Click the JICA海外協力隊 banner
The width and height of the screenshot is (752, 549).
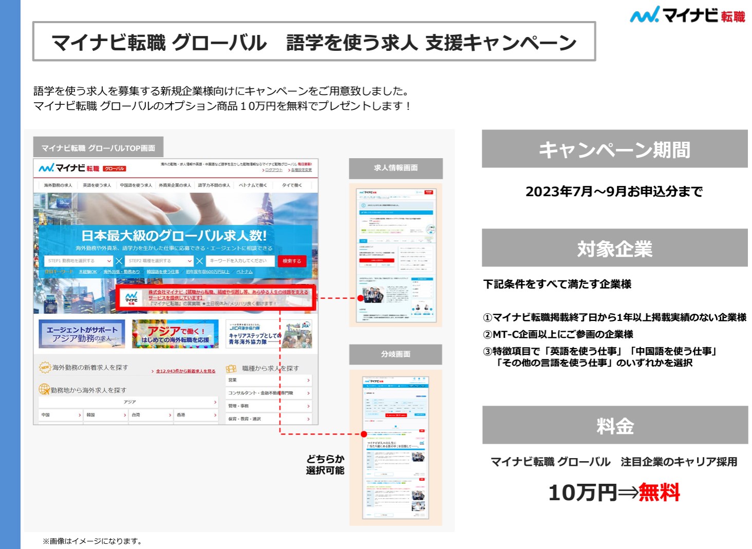point(269,334)
